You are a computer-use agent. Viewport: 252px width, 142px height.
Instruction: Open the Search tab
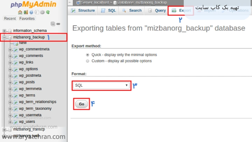coord(132,10)
